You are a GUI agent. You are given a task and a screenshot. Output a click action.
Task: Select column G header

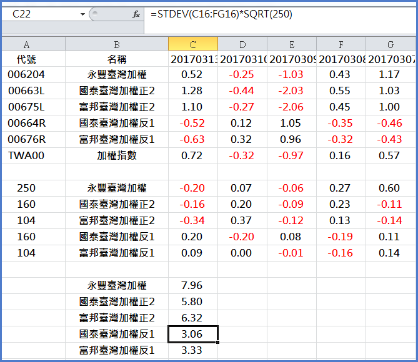(x=391, y=44)
